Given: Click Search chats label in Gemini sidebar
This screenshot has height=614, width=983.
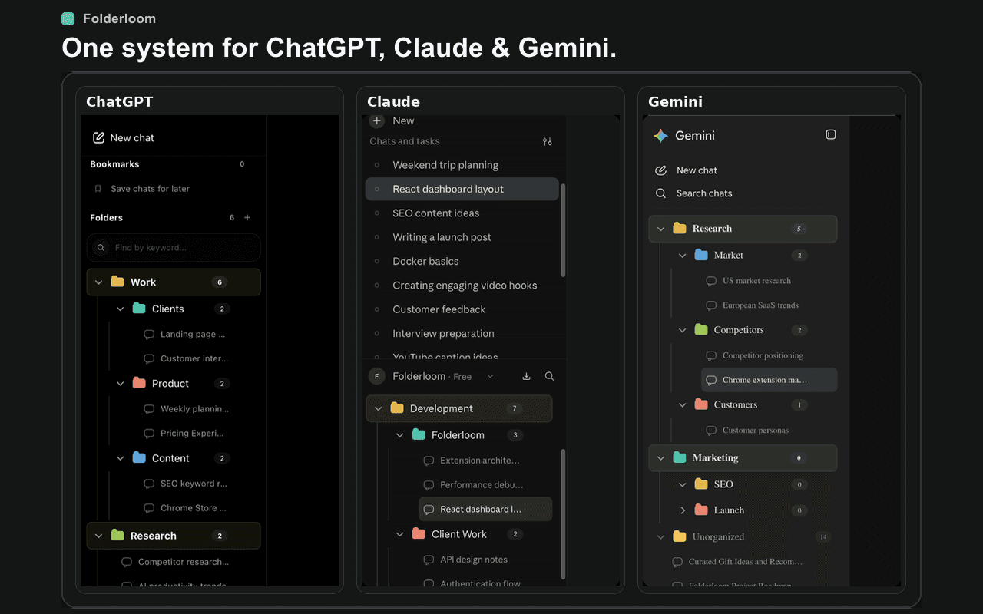Looking at the screenshot, I should tap(704, 193).
